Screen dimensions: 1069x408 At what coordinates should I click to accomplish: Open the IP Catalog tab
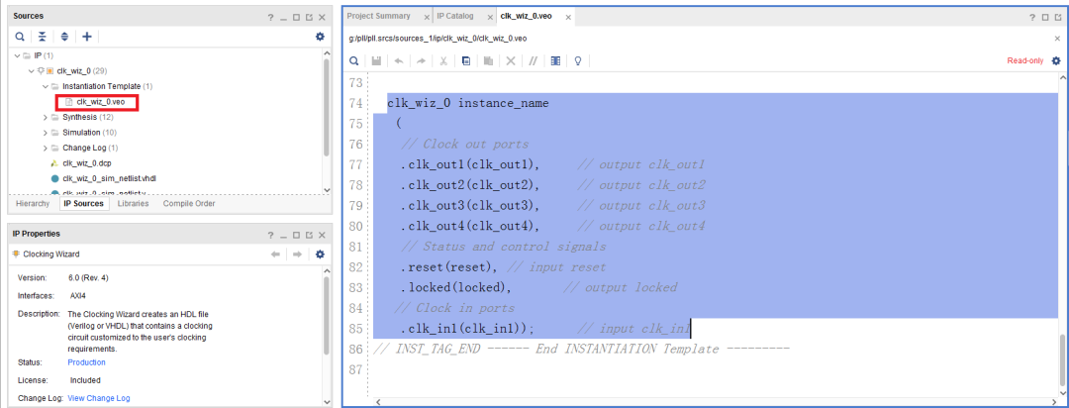(455, 16)
